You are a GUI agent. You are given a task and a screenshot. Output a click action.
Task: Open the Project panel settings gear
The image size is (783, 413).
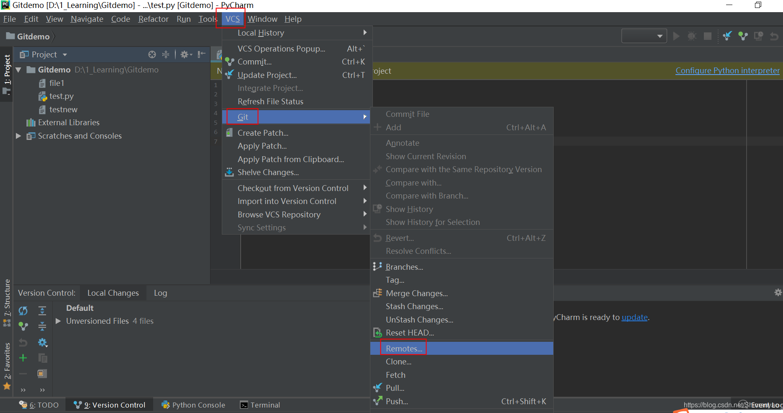[186, 54]
